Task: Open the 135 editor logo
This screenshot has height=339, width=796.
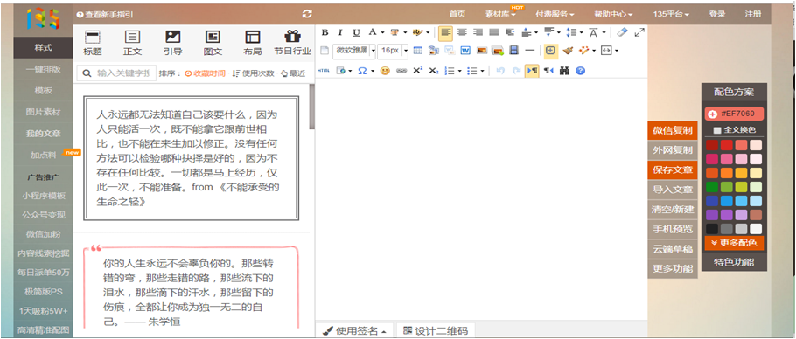Action: click(x=43, y=18)
